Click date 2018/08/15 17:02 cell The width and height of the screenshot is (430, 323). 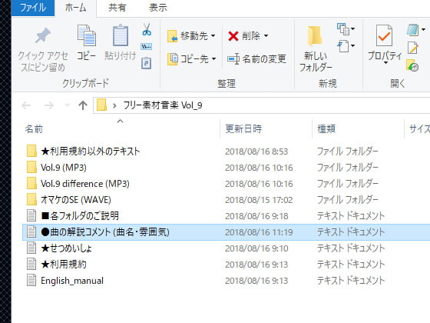pos(259,200)
